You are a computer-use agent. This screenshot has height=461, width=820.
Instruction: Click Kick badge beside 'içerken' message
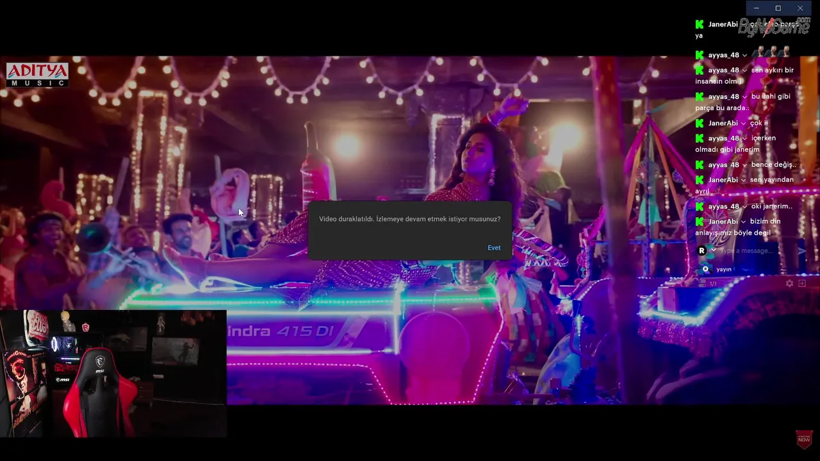(x=700, y=138)
